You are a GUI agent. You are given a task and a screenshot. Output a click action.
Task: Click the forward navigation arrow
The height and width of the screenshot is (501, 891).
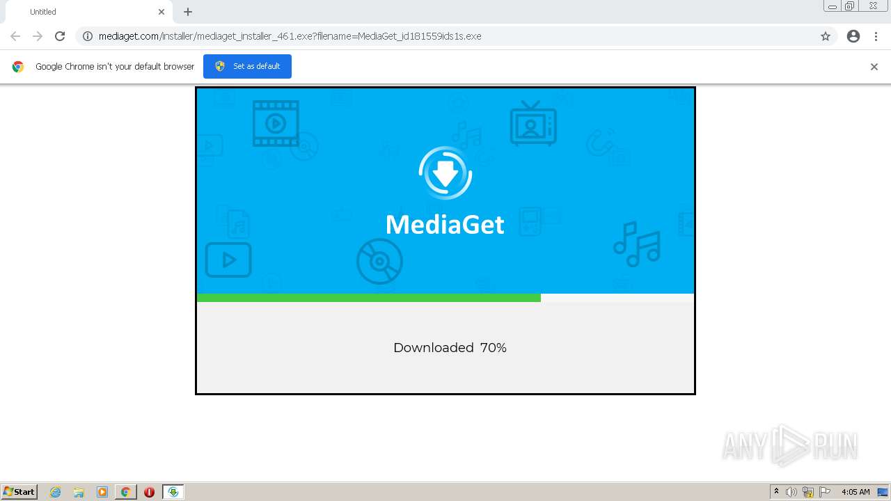coord(38,36)
